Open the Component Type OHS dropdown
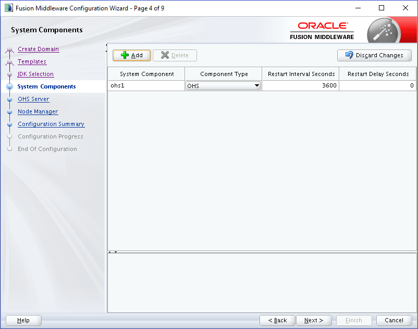The height and width of the screenshot is (329, 418). coord(223,86)
